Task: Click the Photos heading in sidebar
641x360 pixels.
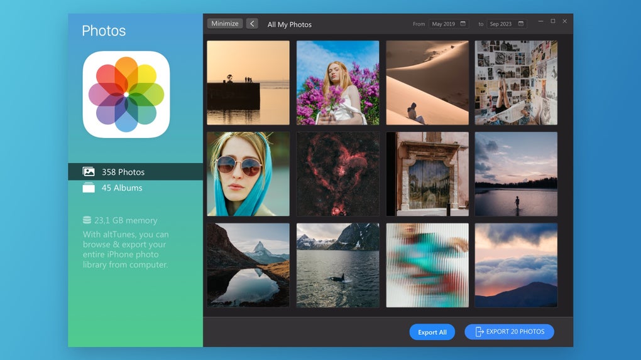Action: coord(104,31)
